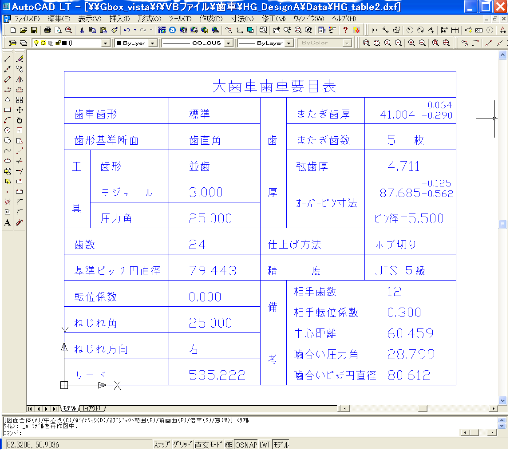Click the Hatch tool icon
Viewport: 510px width, 451px height.
7,202
